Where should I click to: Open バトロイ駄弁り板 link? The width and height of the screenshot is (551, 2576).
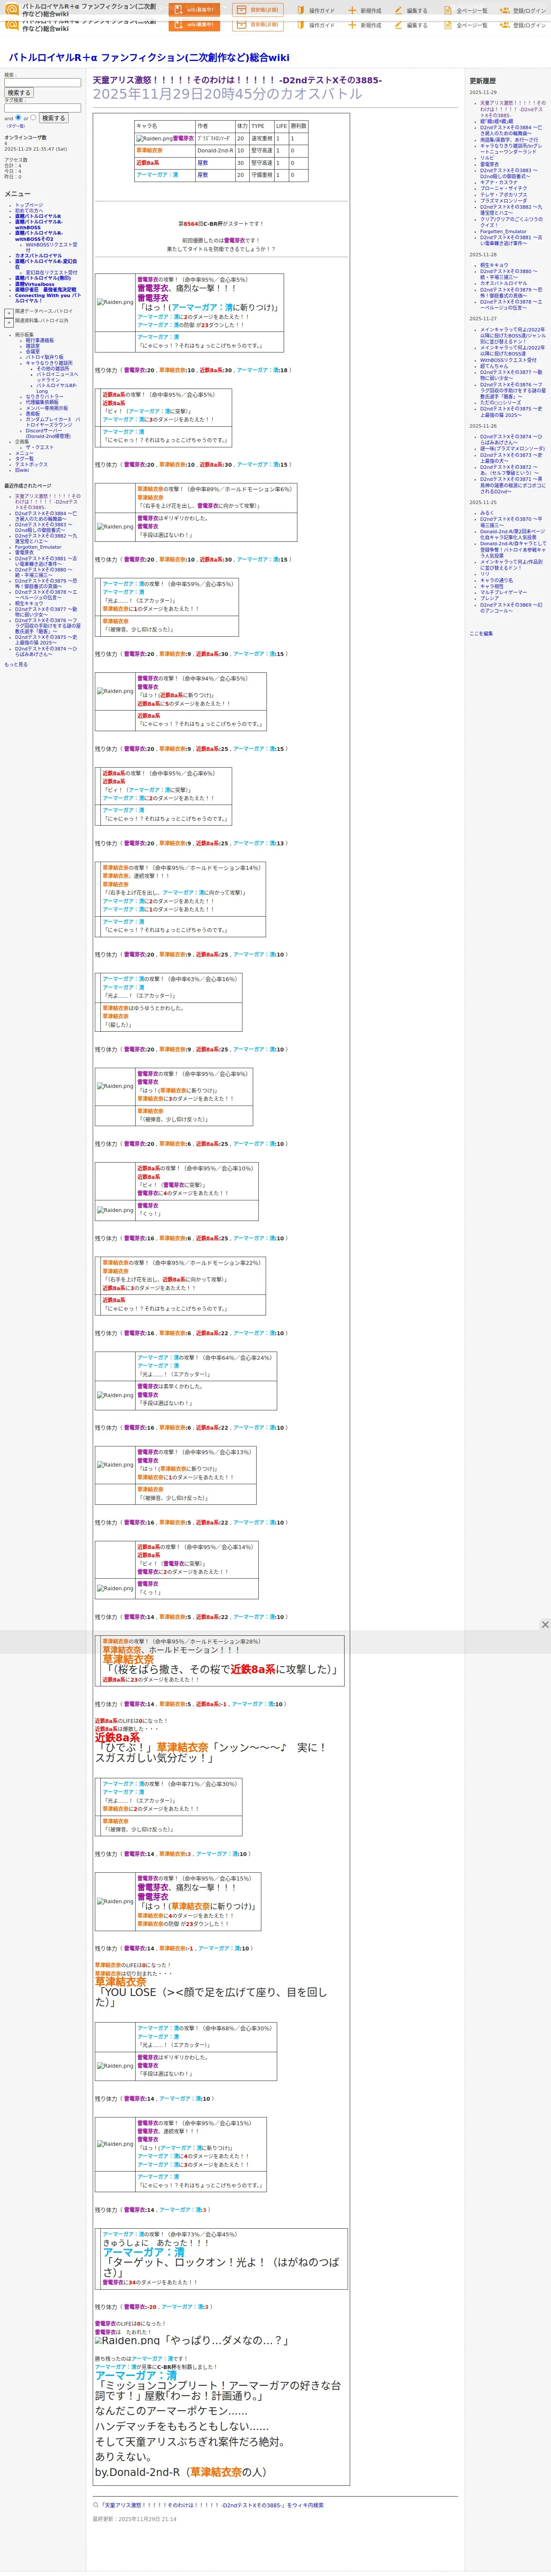[x=44, y=357]
